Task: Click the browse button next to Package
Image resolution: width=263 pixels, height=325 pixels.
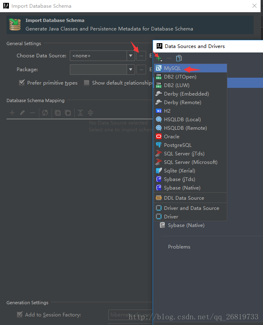Action: (141, 70)
